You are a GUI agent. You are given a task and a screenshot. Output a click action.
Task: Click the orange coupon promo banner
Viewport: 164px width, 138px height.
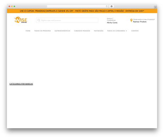point(82,11)
